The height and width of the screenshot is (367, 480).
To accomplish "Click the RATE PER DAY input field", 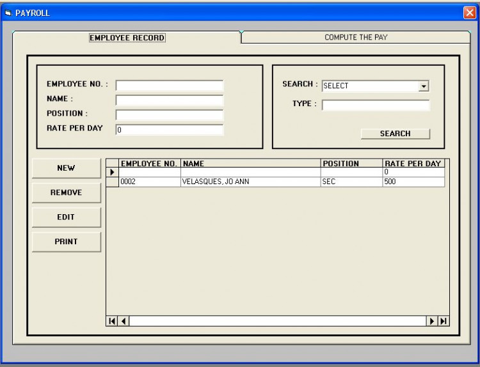I will [169, 129].
